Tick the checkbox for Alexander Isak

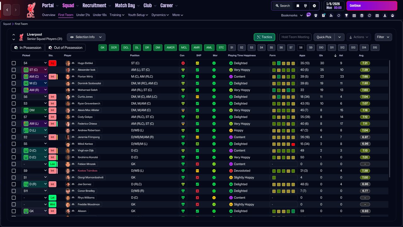(14, 70)
